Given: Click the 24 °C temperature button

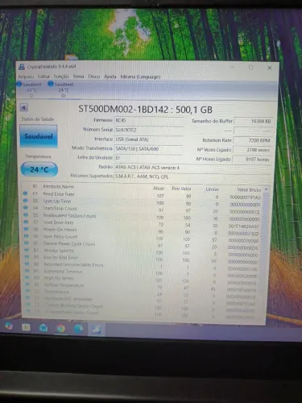Looking at the screenshot, I should click(39, 169).
